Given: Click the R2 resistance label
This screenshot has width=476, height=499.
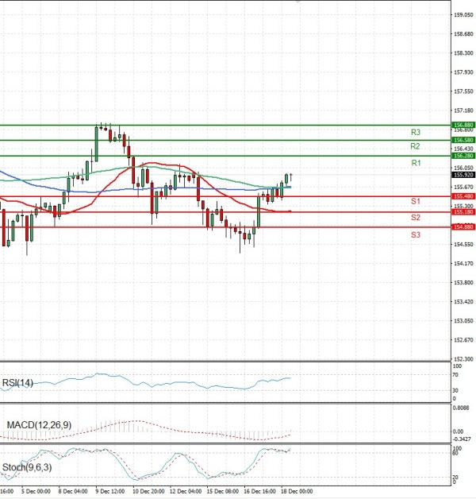Looking at the screenshot, I should point(416,147).
